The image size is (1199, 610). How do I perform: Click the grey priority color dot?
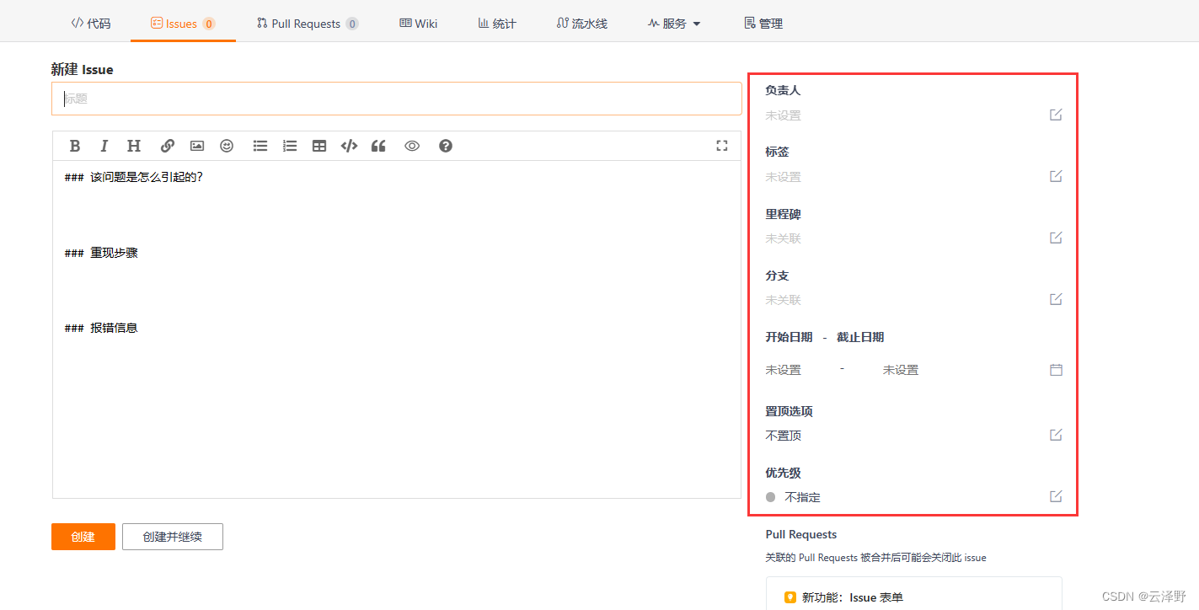point(770,497)
